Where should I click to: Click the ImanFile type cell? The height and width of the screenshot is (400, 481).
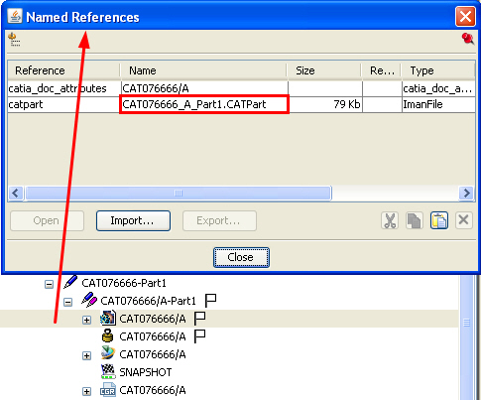(438, 104)
